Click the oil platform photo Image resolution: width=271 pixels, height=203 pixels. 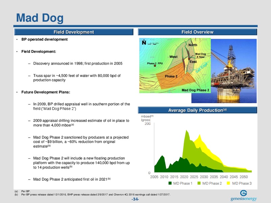click(x=233, y=71)
